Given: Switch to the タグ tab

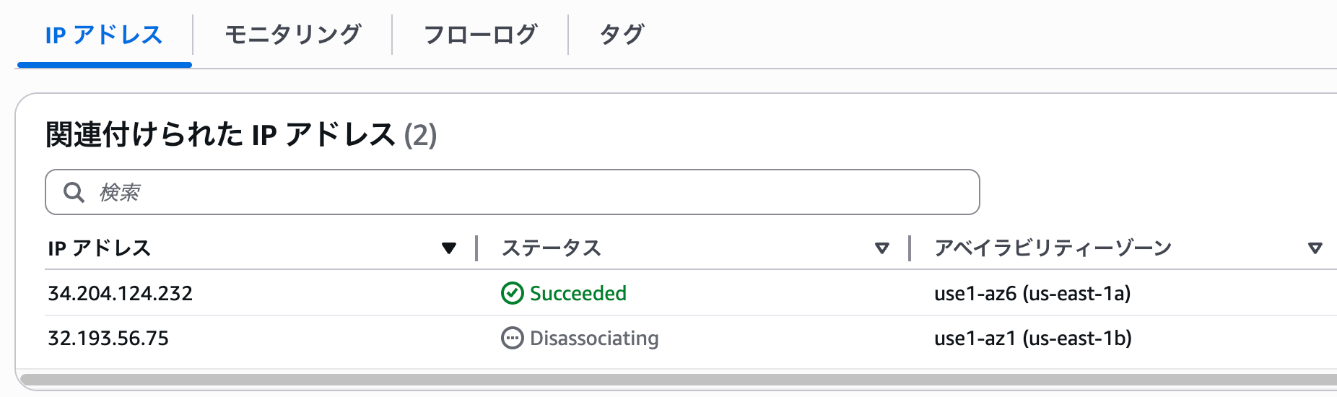Looking at the screenshot, I should click(x=622, y=35).
